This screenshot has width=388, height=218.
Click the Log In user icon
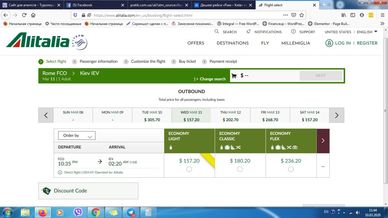pyautogui.click(x=329, y=43)
